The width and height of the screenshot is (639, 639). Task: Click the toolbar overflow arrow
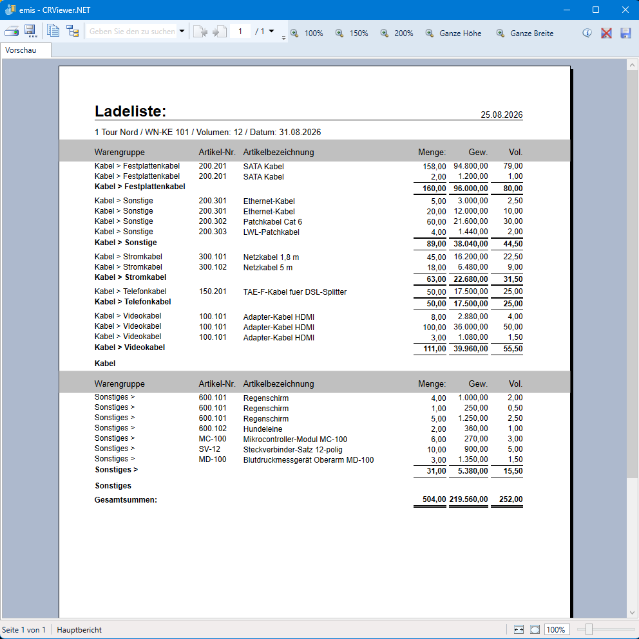point(283,37)
